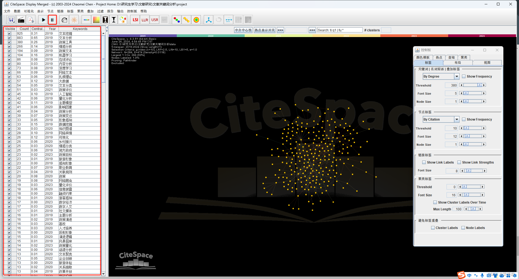Click the keyword table scrollbar down arrow

[104, 274]
